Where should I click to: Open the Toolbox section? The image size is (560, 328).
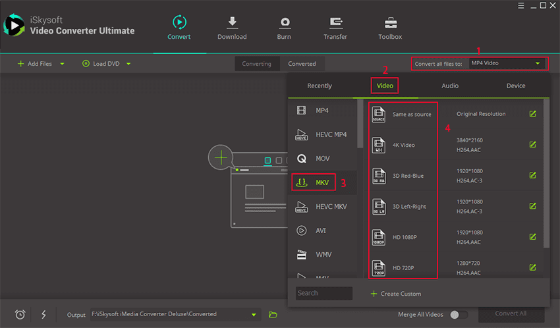(x=390, y=23)
